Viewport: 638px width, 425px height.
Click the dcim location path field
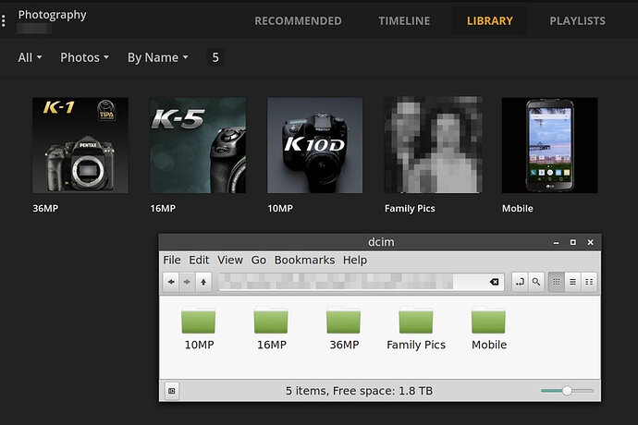pyautogui.click(x=362, y=282)
